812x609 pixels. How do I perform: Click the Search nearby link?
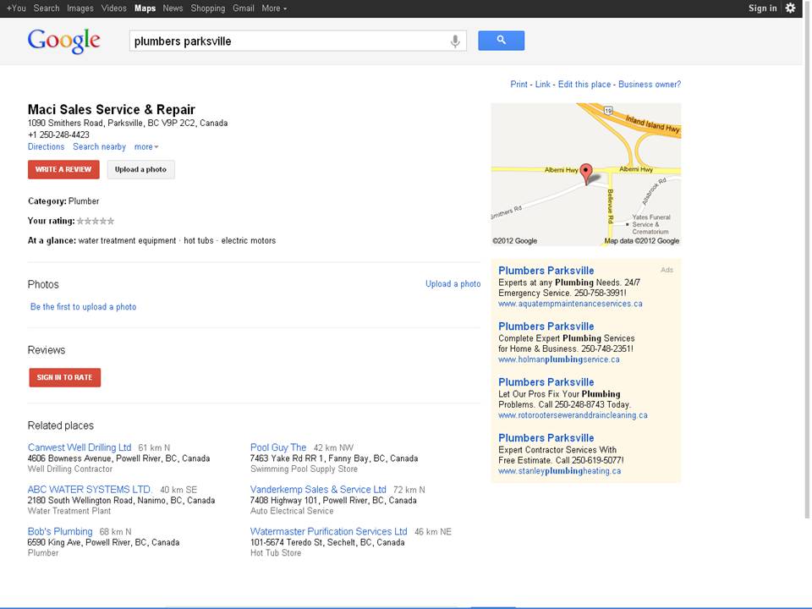point(100,146)
